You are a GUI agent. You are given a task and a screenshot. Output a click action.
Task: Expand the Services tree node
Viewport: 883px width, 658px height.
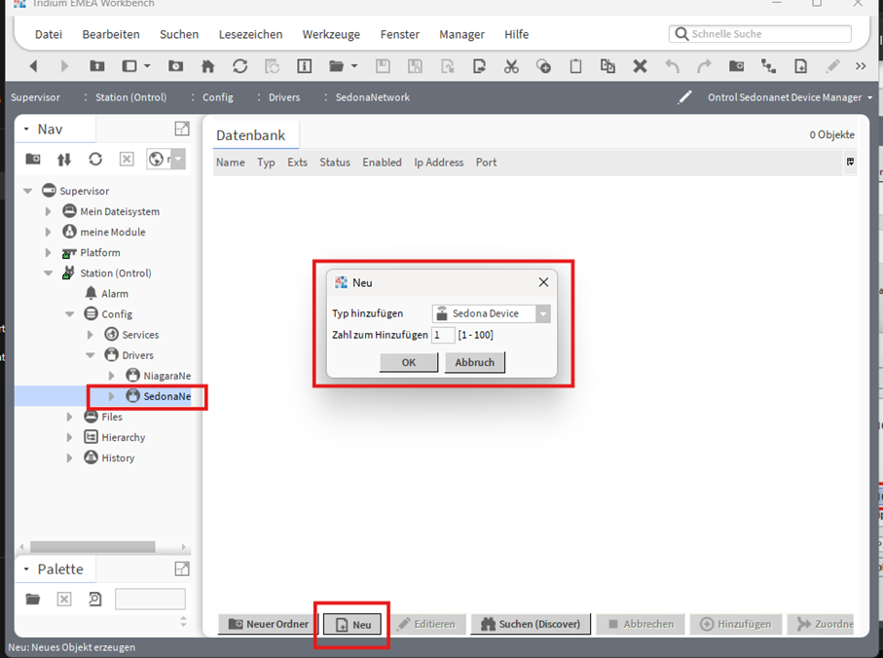pos(91,335)
